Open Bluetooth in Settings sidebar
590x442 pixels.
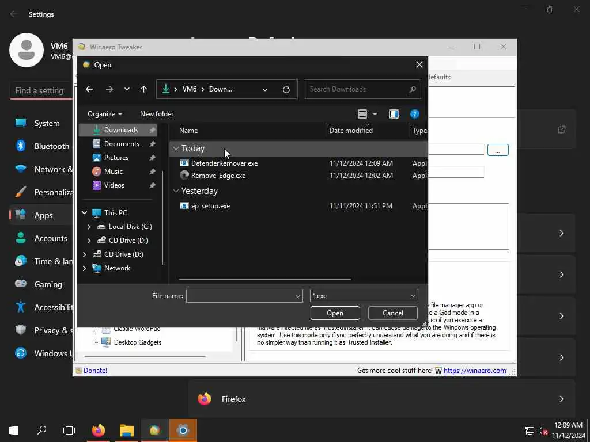point(52,146)
